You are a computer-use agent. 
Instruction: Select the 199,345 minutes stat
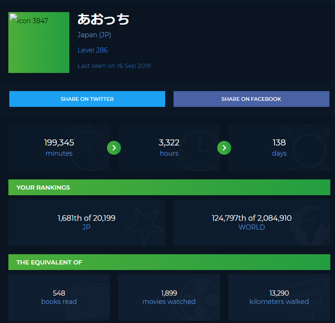[x=59, y=147]
